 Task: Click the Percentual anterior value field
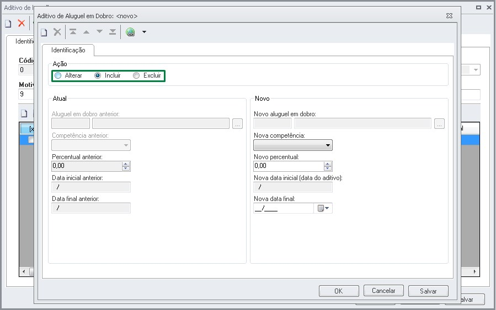click(x=87, y=166)
